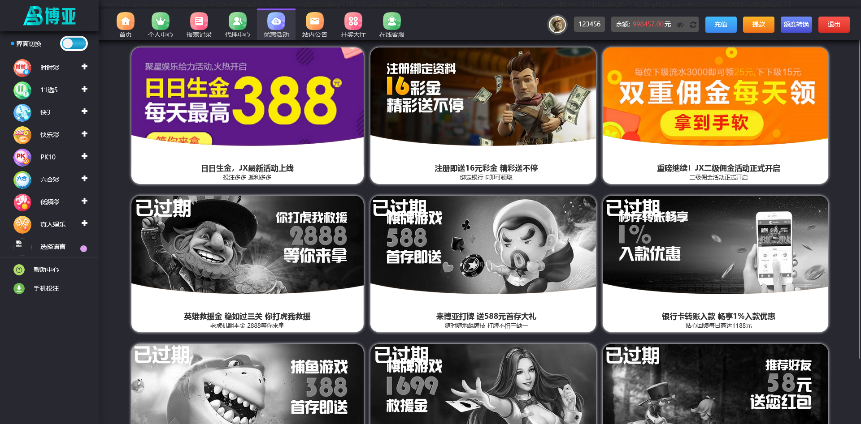Open 代理中心 agent icon
Image resolution: width=861 pixels, height=424 pixels.
click(x=238, y=21)
